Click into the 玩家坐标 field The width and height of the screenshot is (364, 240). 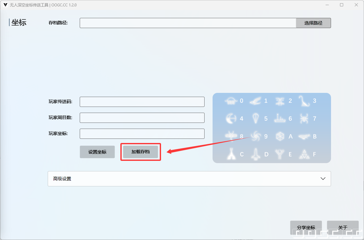[142, 134]
